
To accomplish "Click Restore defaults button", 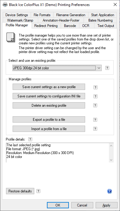I will (x=20, y=191).
